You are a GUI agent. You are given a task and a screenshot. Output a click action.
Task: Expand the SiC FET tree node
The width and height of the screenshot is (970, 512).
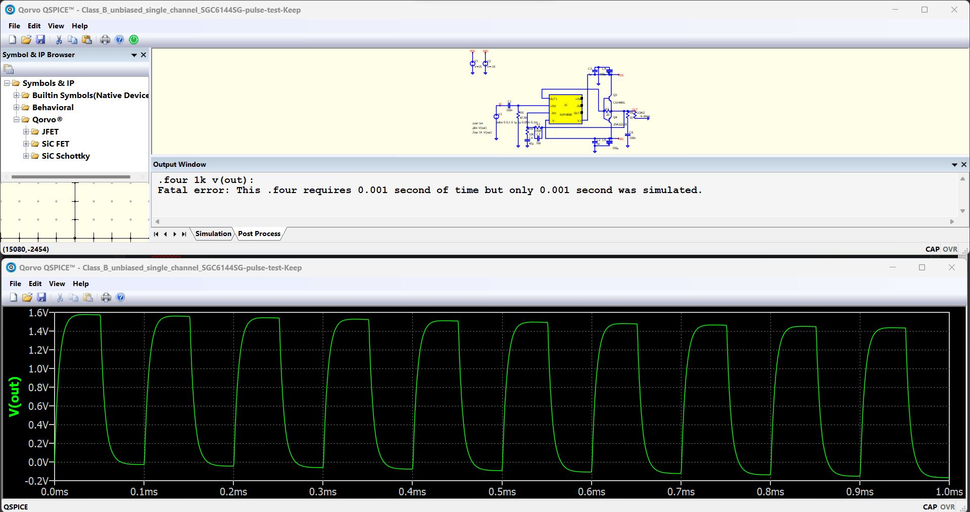point(26,144)
